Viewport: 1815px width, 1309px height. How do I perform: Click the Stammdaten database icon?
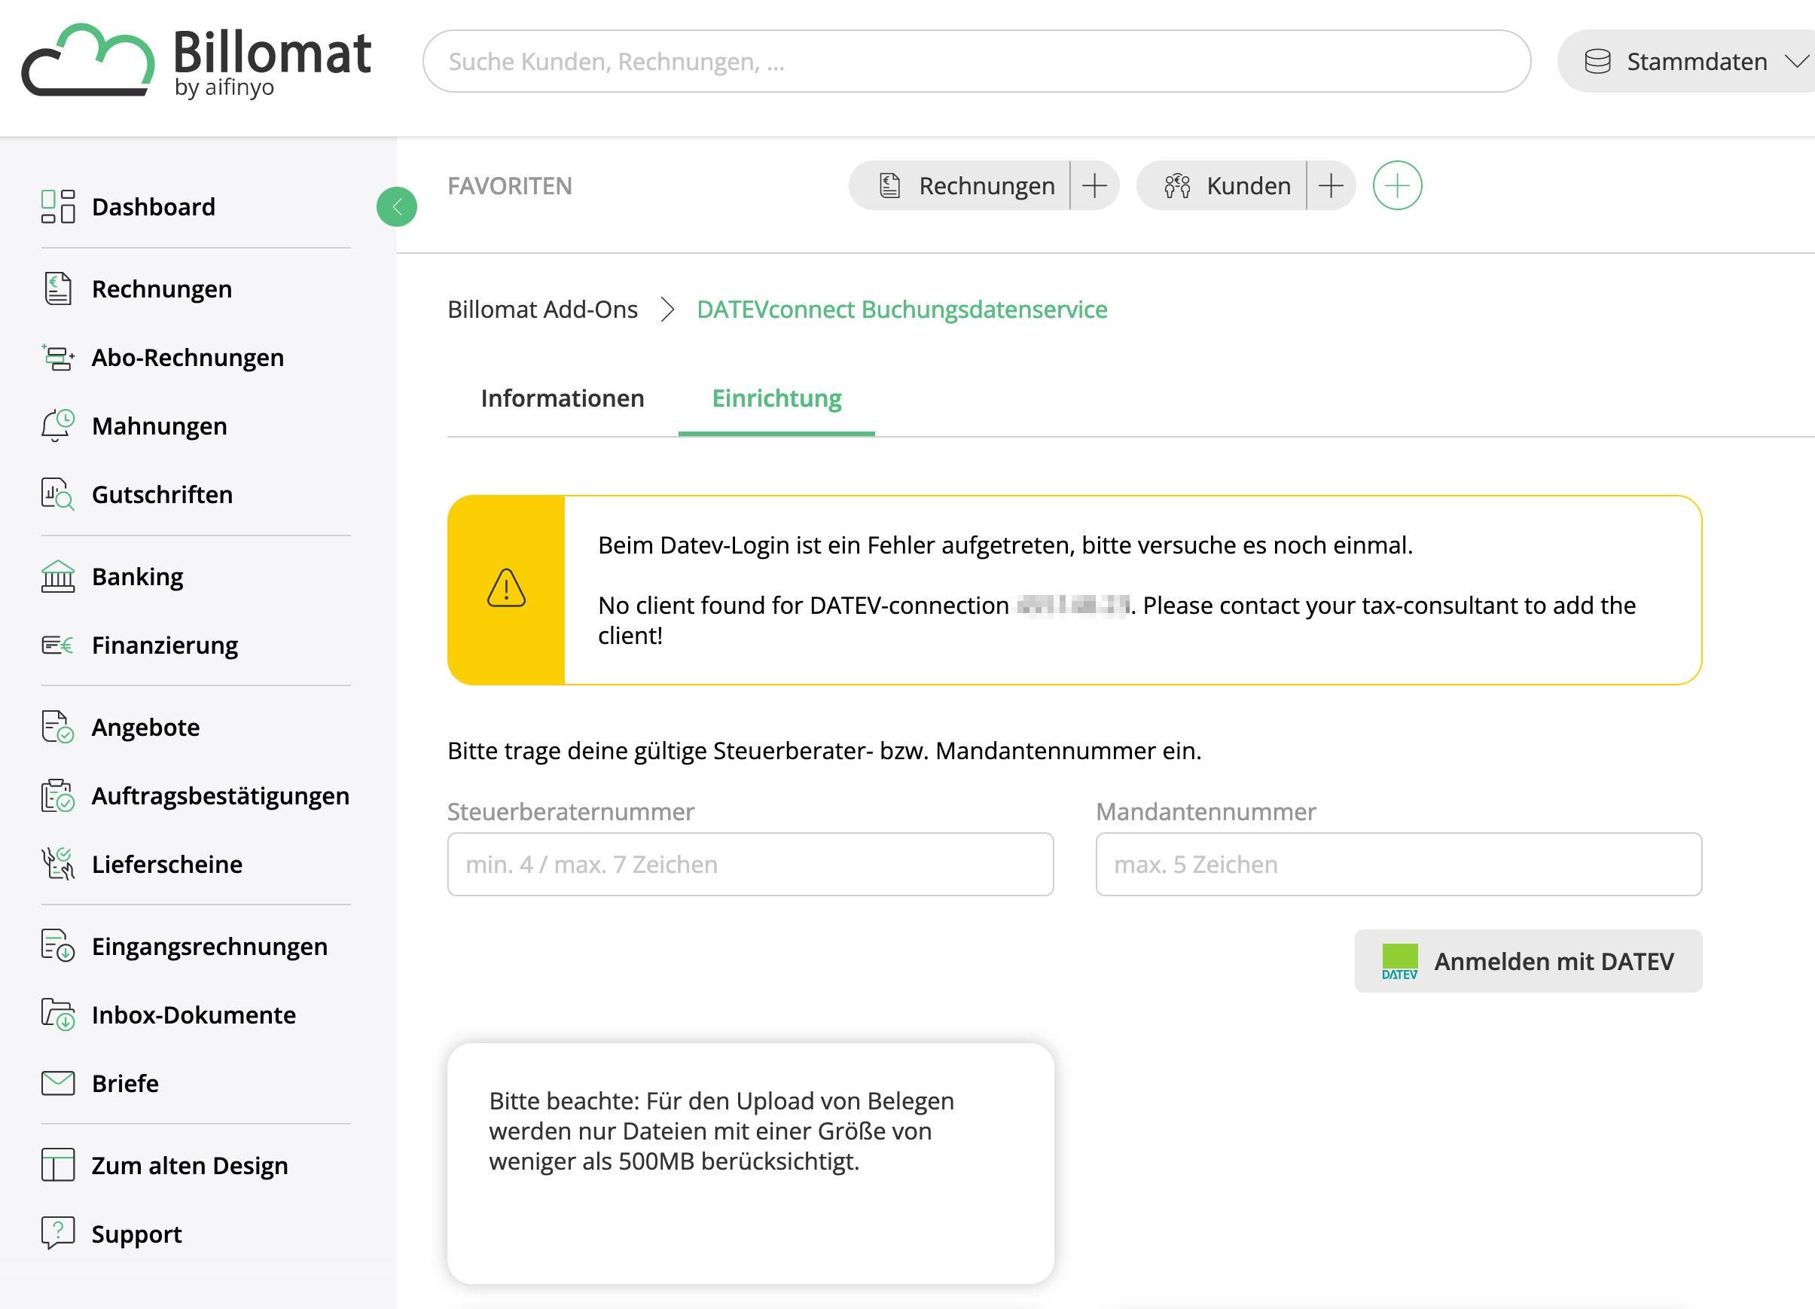(x=1597, y=62)
